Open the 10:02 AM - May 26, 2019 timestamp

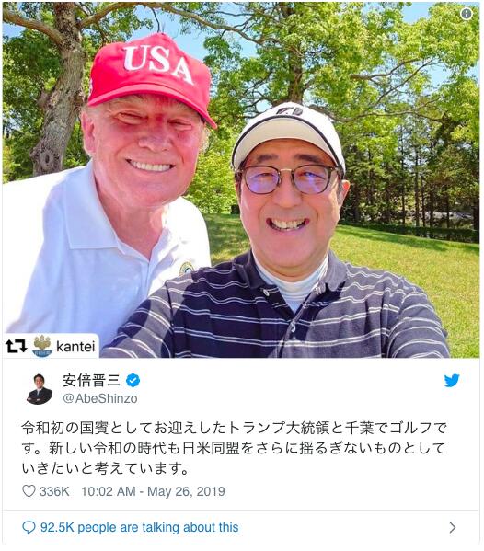click(154, 491)
